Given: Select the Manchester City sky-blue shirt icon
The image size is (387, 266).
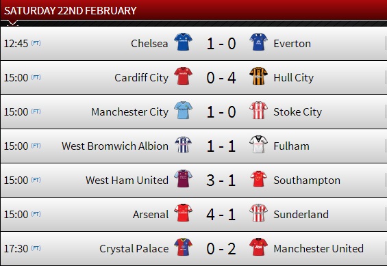Looking at the screenshot, I should click(183, 110).
